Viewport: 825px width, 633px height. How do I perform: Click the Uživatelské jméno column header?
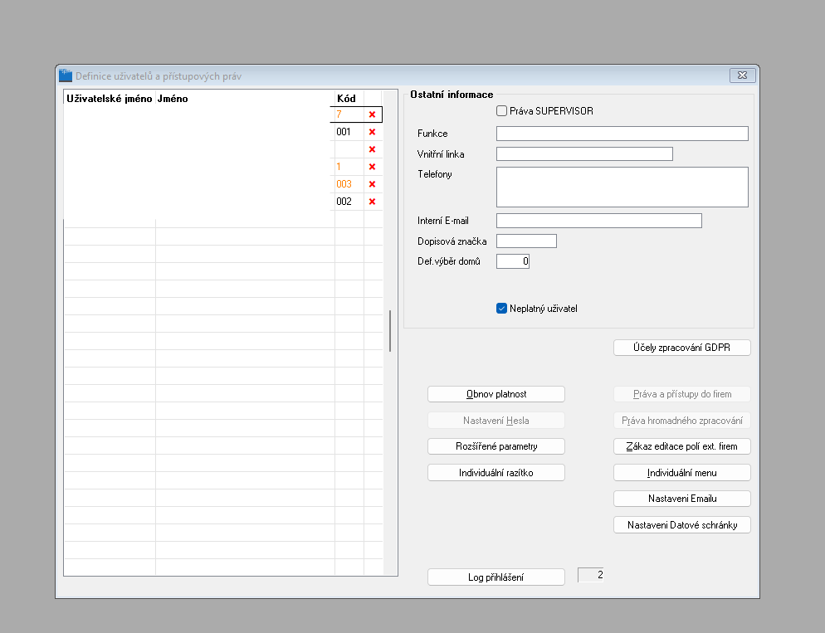pos(110,99)
